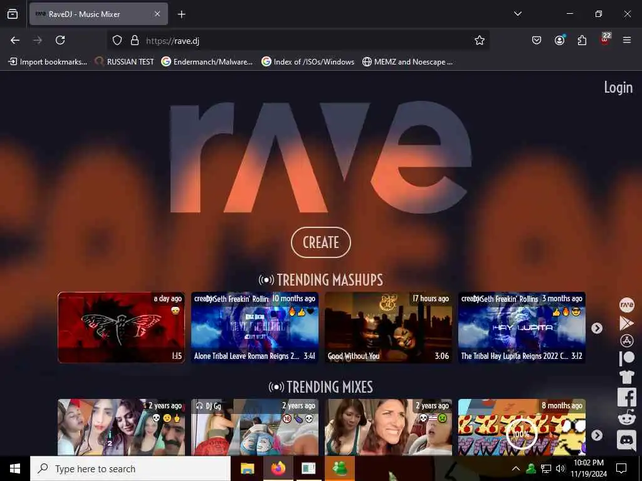This screenshot has height=481, width=642.
Task: Play the Good Without You mashup
Action: (x=389, y=327)
